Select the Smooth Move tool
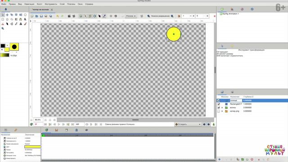 click(7, 15)
